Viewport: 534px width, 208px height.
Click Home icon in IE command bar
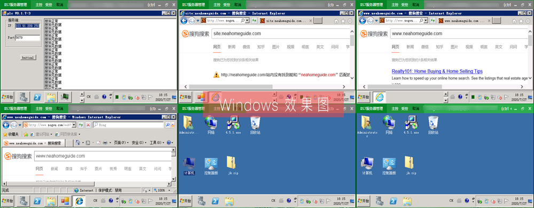[x=77, y=143]
